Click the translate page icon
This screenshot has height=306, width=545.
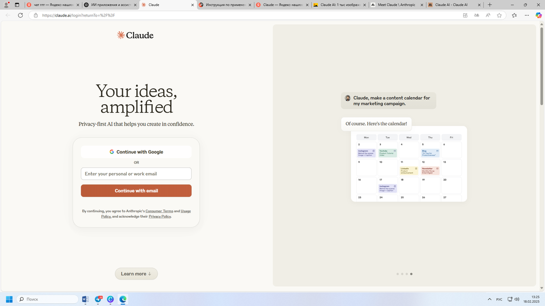[x=476, y=15]
